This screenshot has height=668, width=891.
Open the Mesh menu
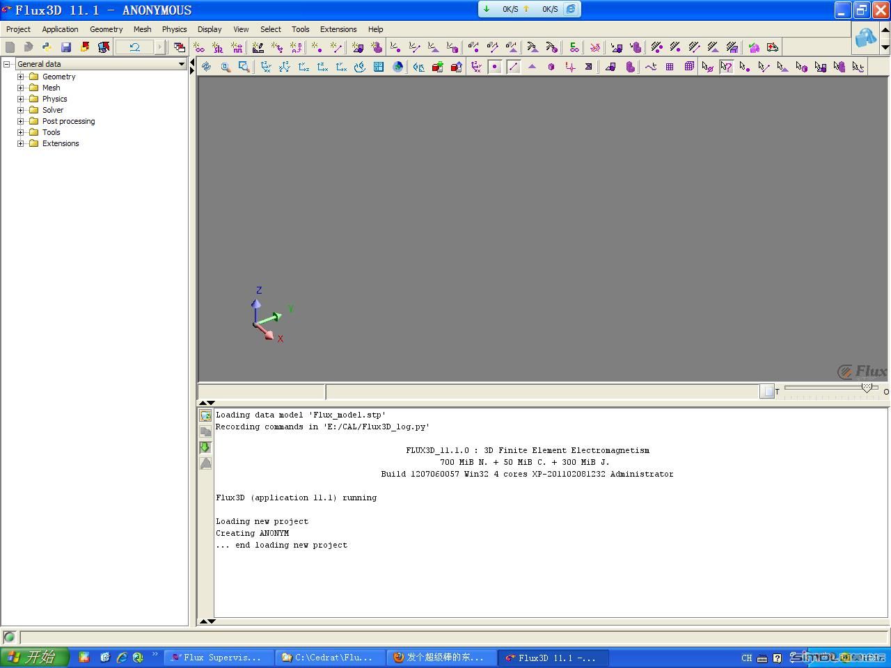(142, 29)
